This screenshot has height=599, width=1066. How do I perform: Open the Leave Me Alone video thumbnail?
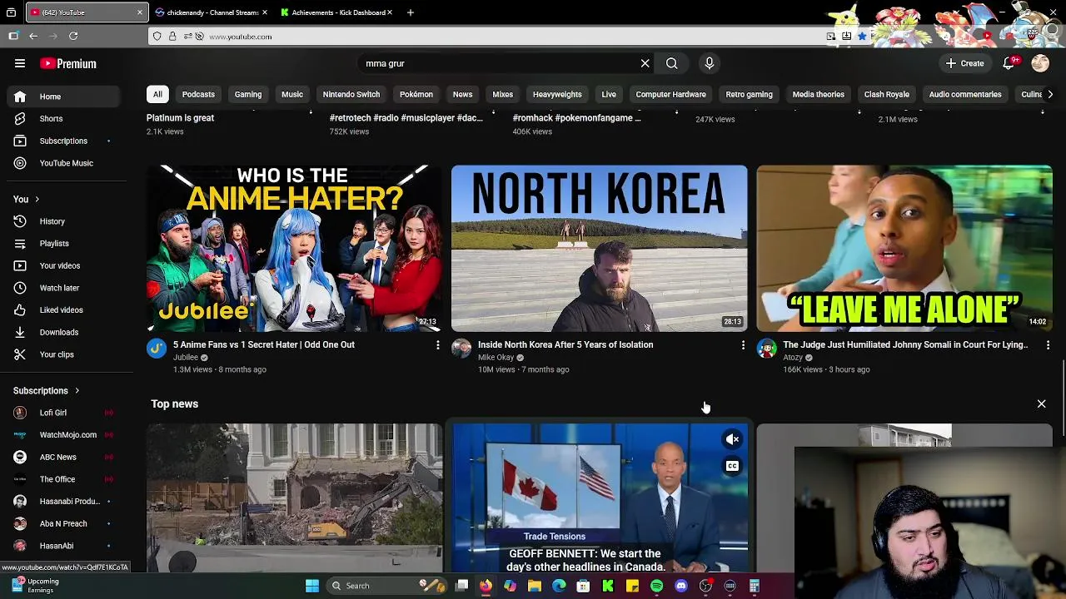pyautogui.click(x=904, y=248)
